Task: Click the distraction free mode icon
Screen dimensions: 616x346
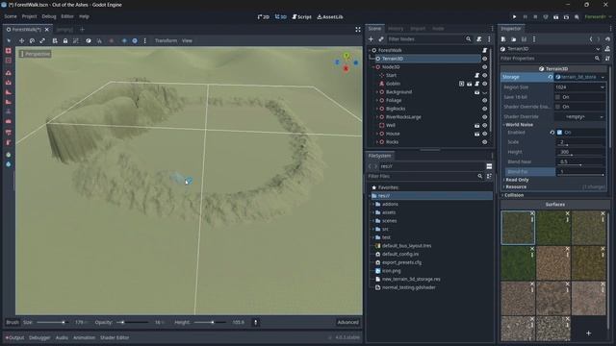Action: [x=358, y=30]
